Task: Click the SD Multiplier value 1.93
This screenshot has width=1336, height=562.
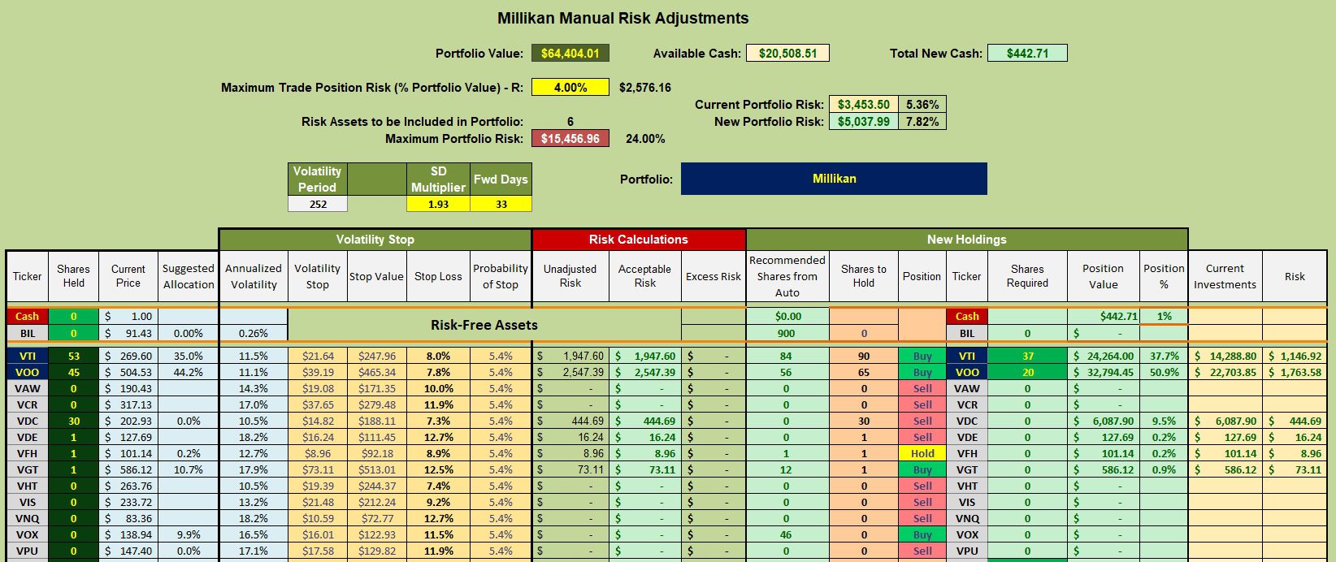Action: 438,204
